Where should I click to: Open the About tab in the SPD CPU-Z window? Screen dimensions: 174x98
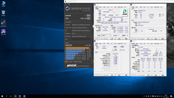[x=161, y=43]
